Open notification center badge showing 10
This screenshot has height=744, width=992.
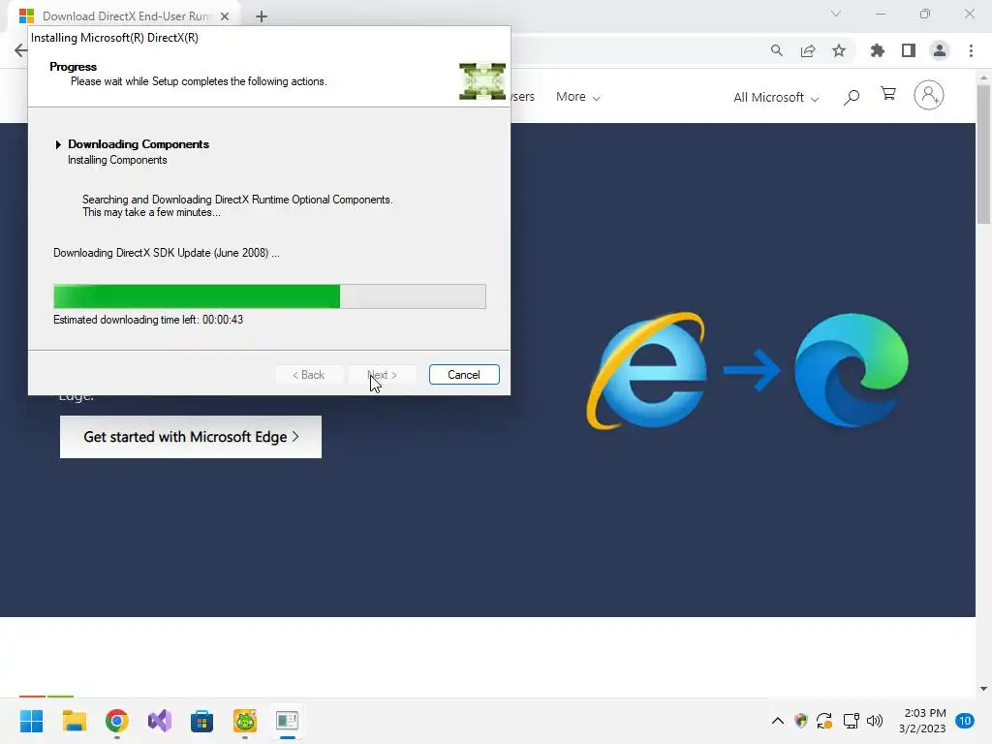[x=965, y=721]
